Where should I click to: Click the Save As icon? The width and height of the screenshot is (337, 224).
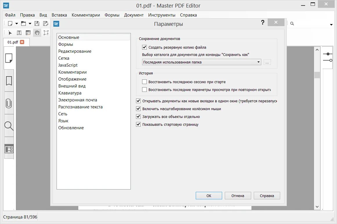(x=46, y=23)
